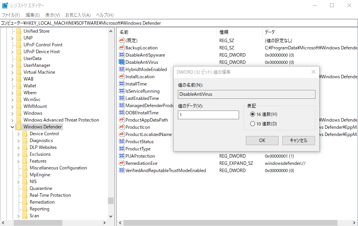Select the ProductLocalizedName string icon
The image size is (358, 226).
(x=122, y=134)
